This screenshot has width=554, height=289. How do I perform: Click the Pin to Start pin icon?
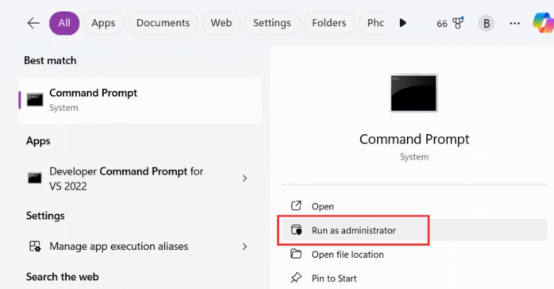[x=295, y=278]
